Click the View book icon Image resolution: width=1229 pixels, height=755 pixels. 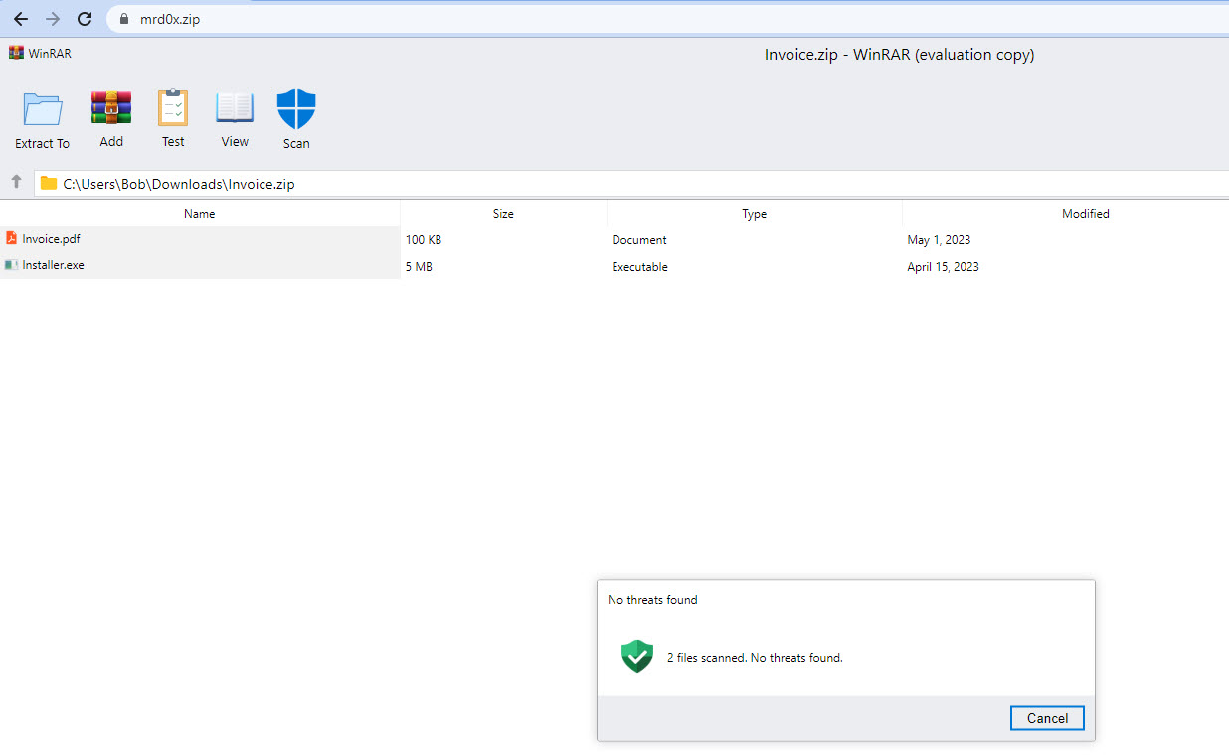pos(235,107)
